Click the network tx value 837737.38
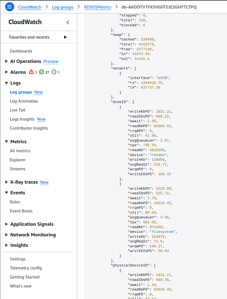Viewport: 227px width, 299px height. [151, 88]
